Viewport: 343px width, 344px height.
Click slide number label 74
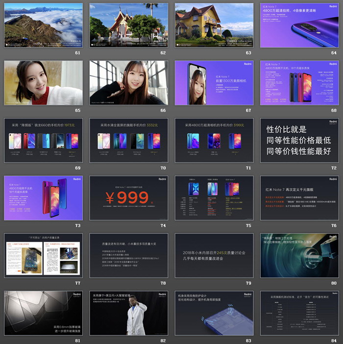163,226
